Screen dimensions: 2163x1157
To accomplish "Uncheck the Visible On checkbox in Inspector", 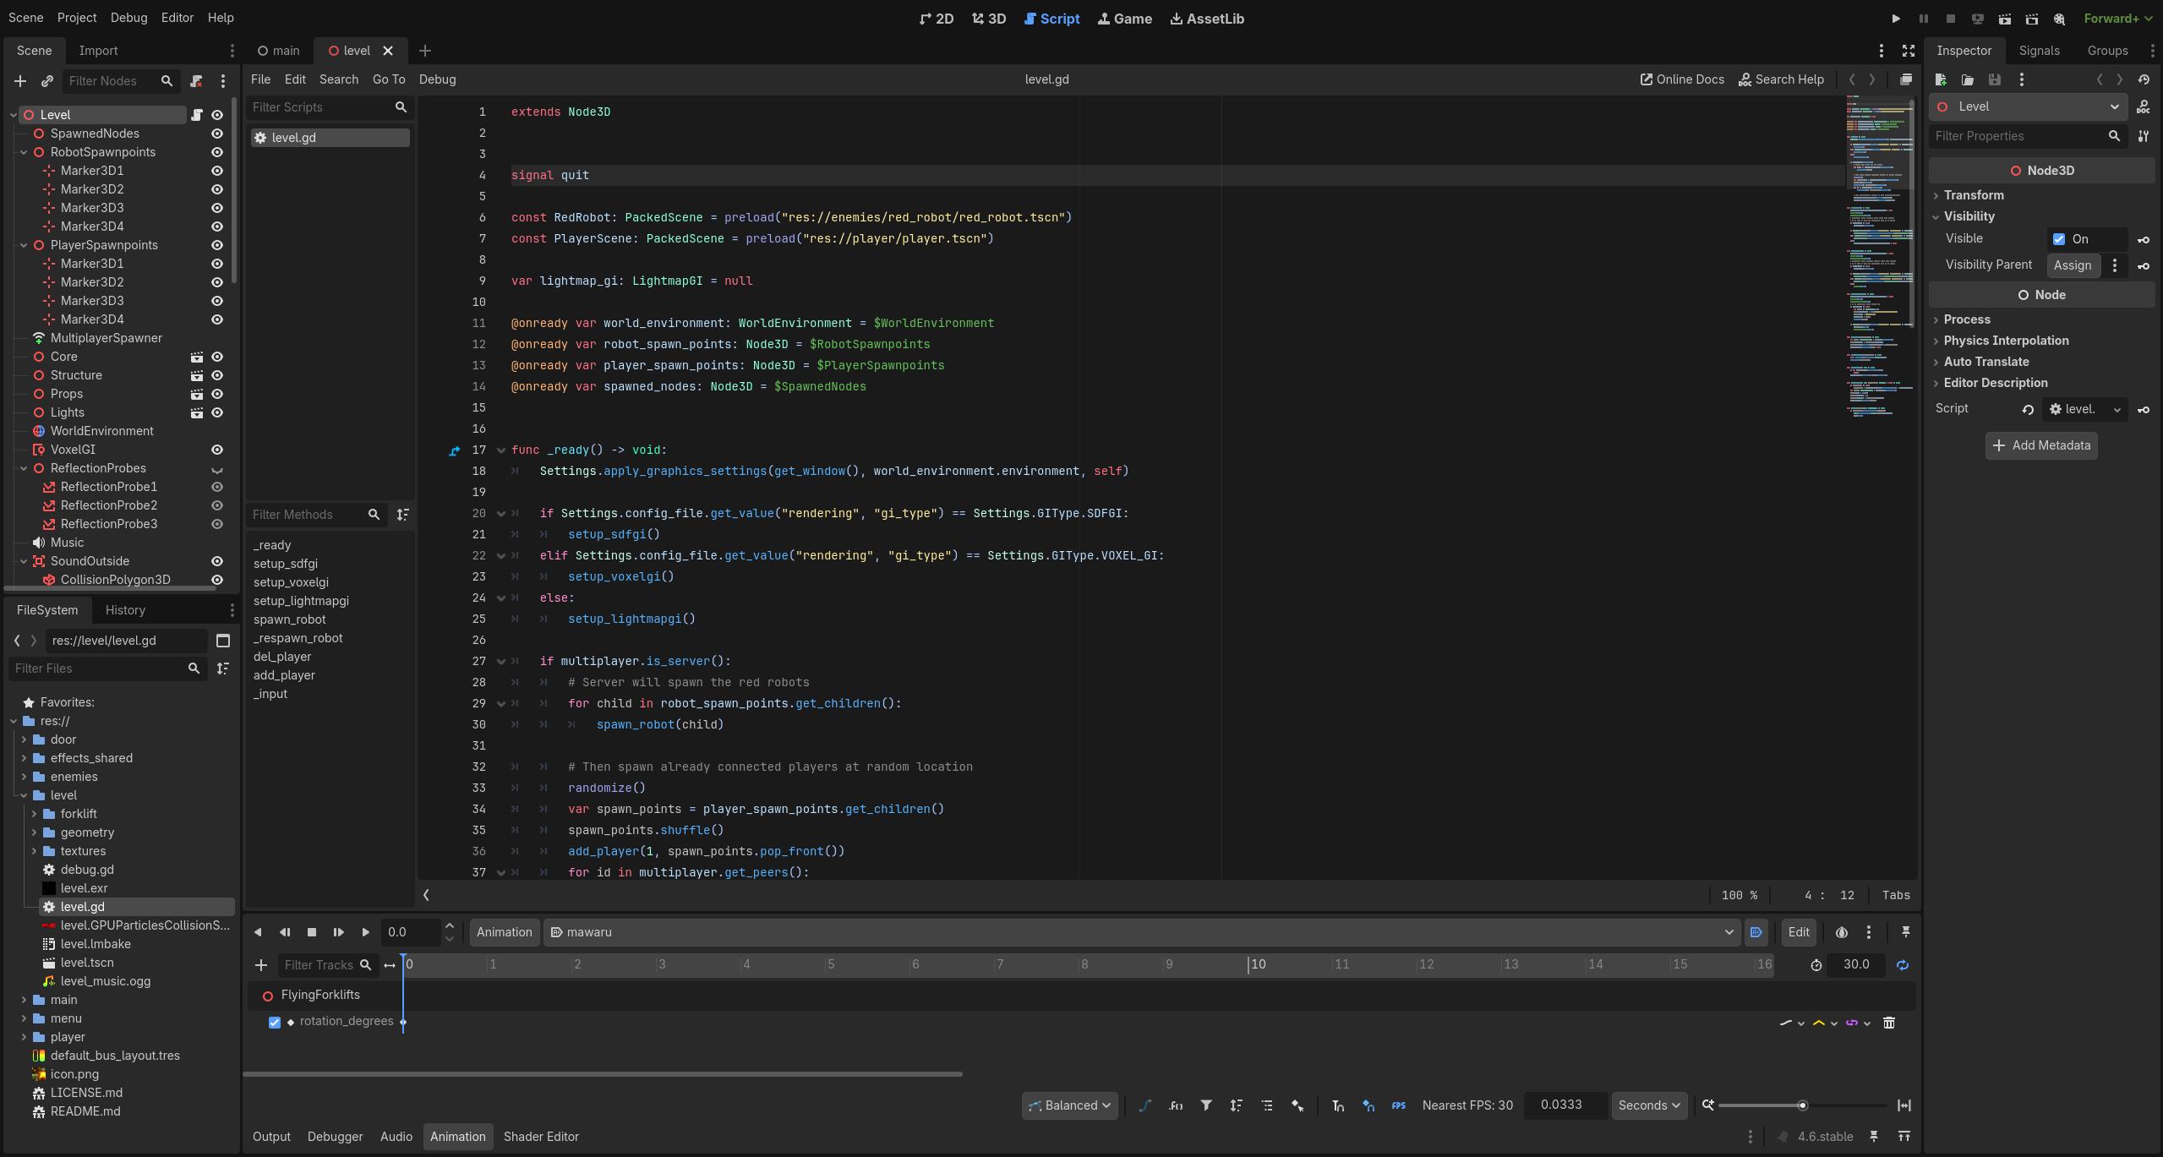I will point(2059,239).
